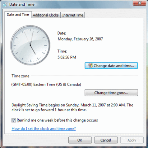
Task: Click the "Remind me one week before" label
Action: click(x=57, y=120)
